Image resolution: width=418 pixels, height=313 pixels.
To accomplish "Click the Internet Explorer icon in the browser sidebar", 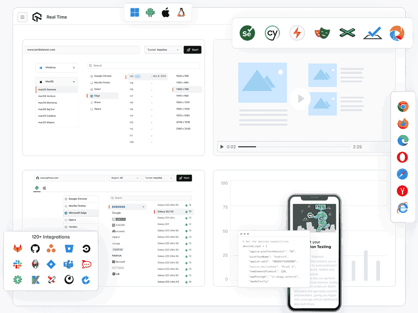I will click(x=402, y=208).
